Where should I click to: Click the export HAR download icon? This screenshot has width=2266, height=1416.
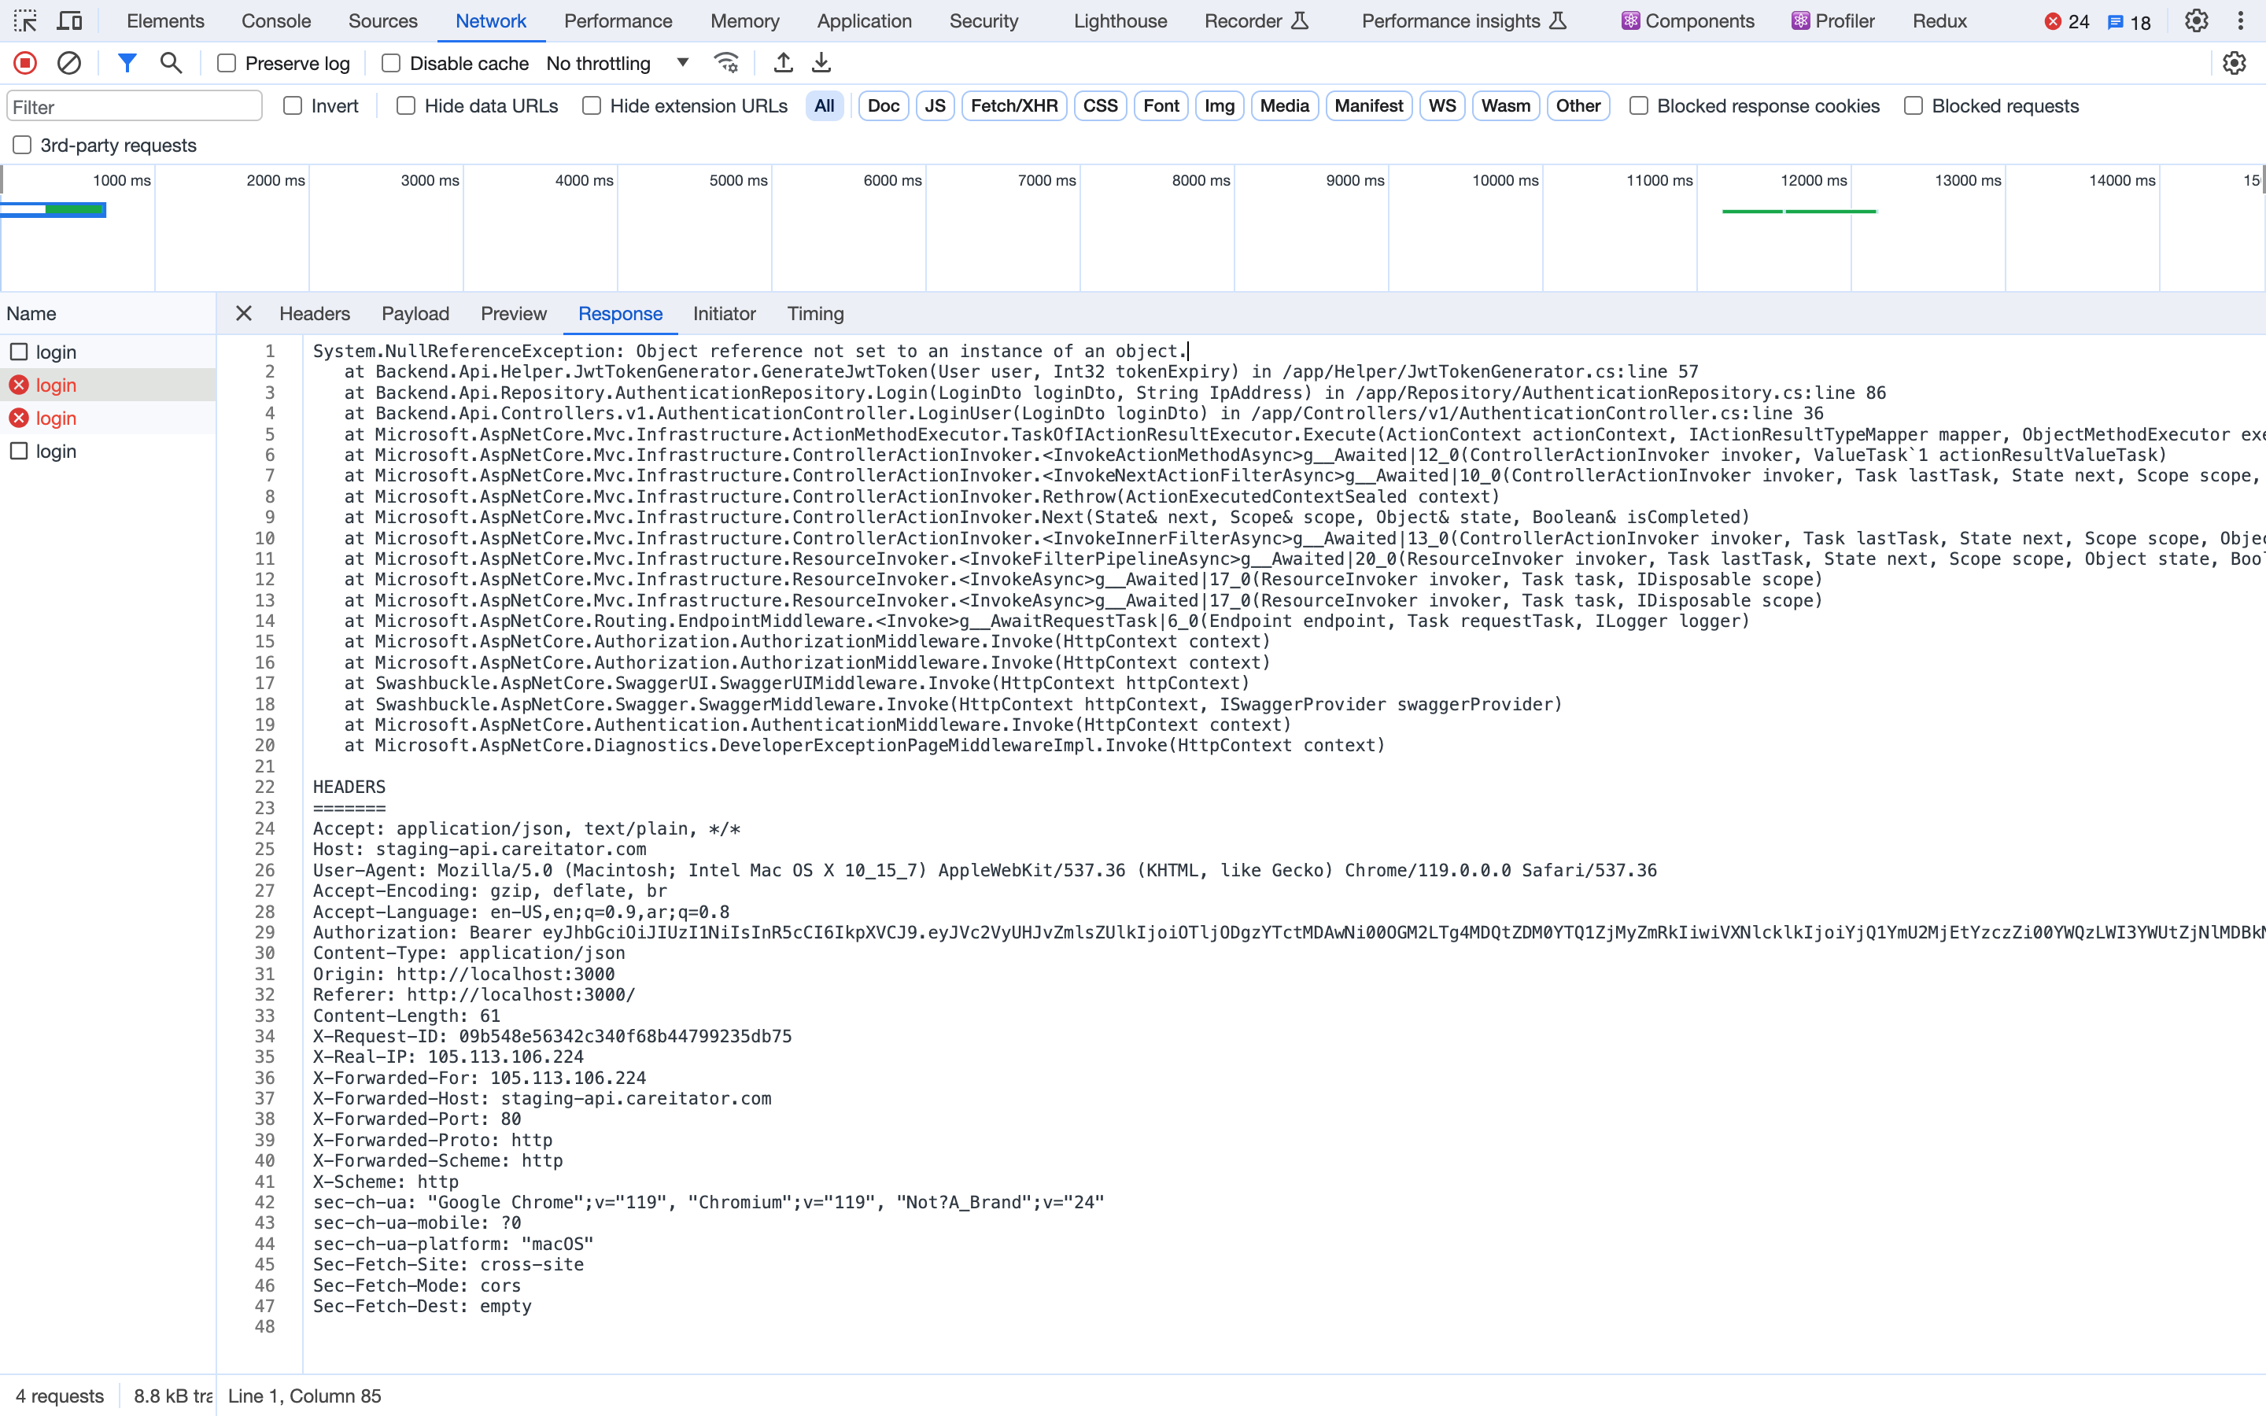(x=821, y=63)
